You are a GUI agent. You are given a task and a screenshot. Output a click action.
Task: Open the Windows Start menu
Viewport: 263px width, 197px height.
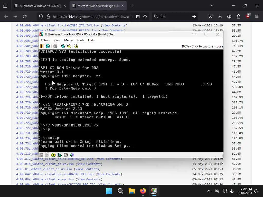109,191
